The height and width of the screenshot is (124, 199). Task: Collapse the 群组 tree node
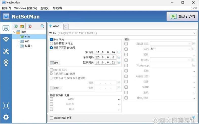point(14,32)
